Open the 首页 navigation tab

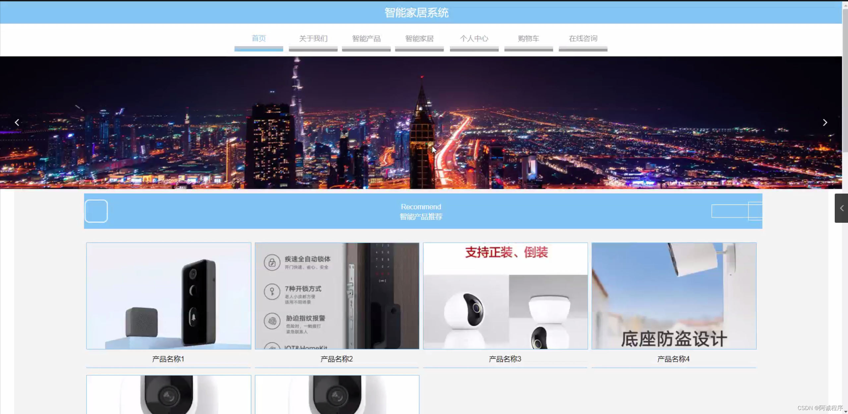[259, 39]
